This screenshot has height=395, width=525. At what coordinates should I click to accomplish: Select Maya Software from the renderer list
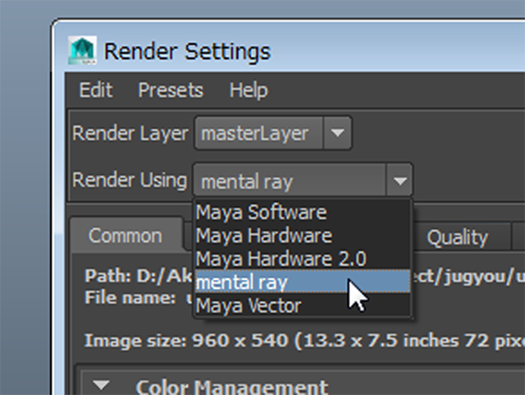click(x=303, y=212)
